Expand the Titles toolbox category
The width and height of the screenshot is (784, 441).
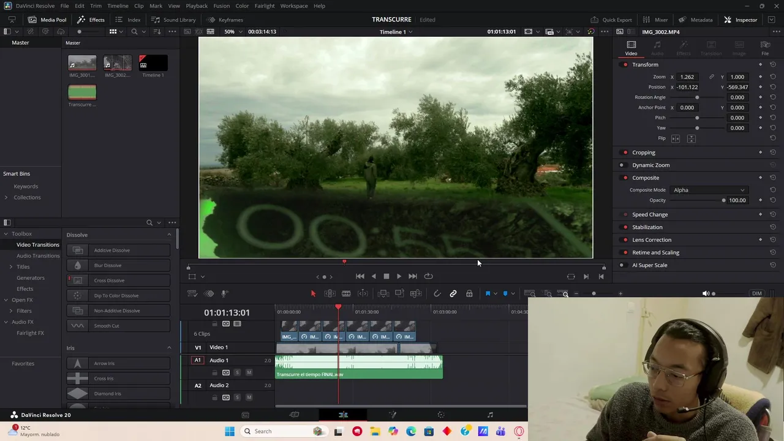pyautogui.click(x=10, y=267)
